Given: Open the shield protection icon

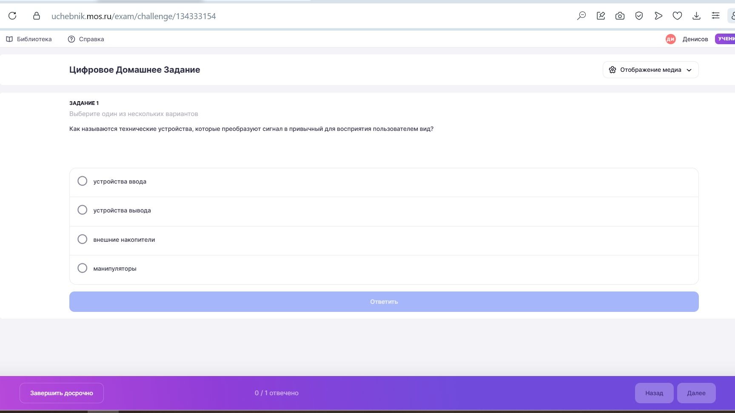Looking at the screenshot, I should pyautogui.click(x=639, y=16).
